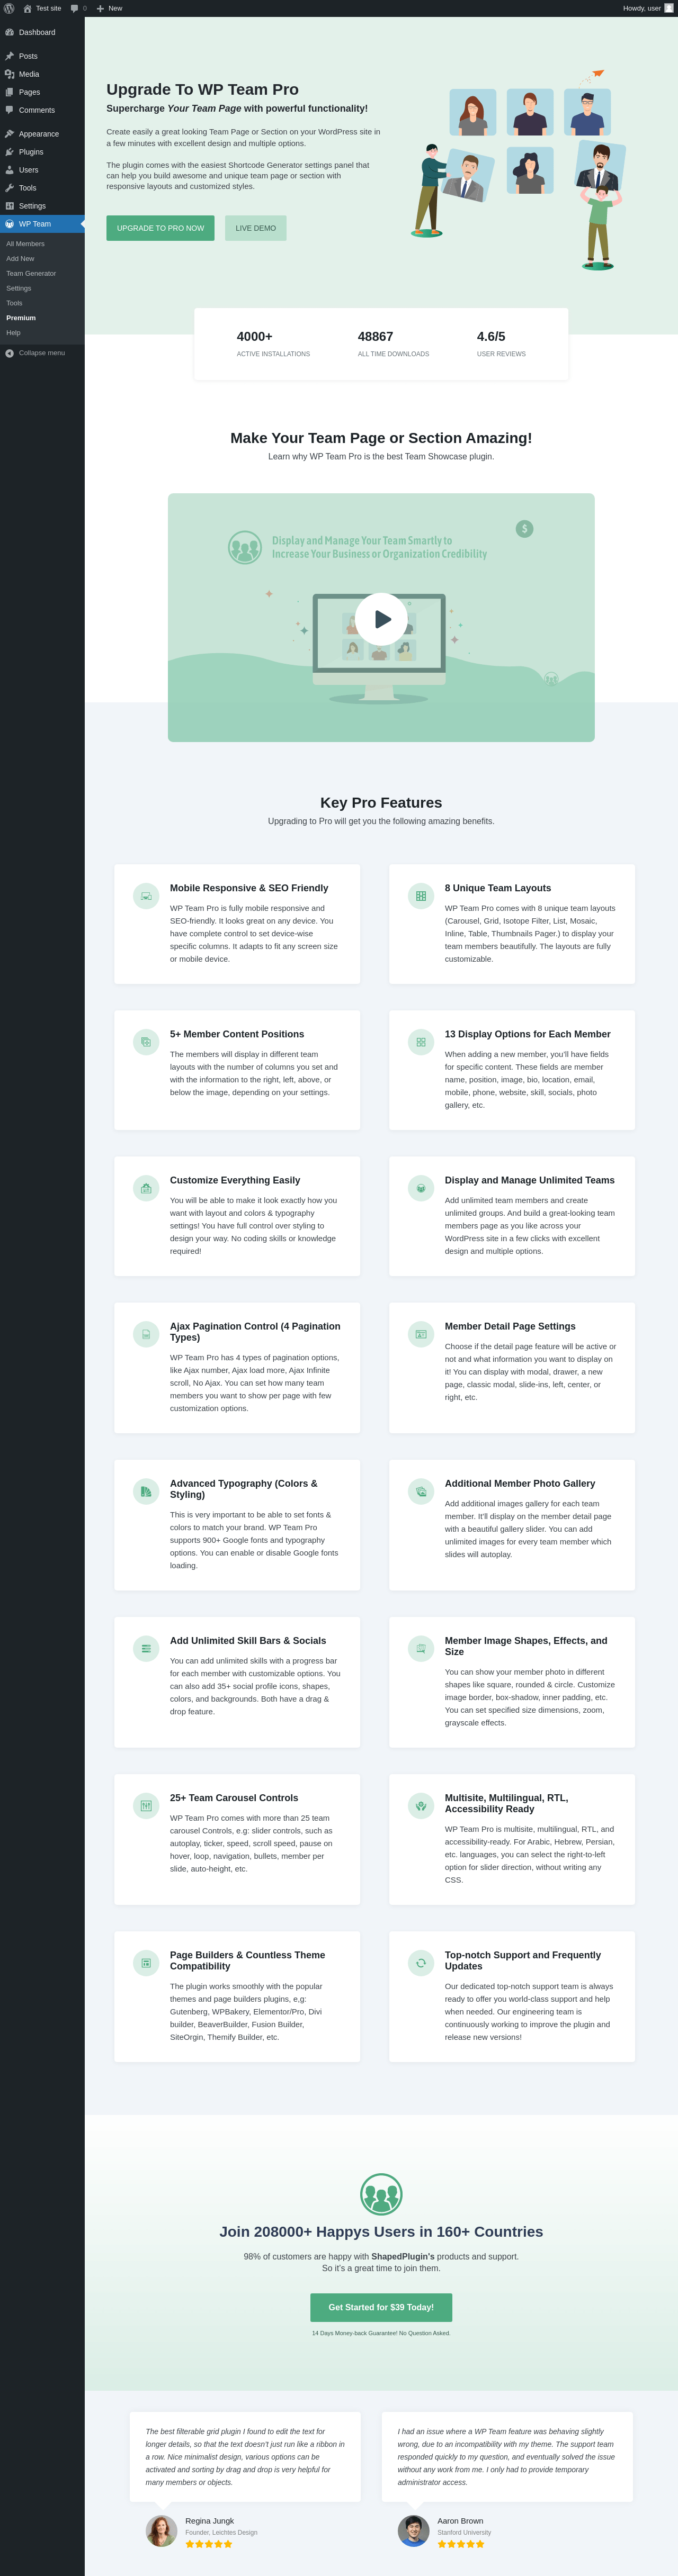Click the Pages icon in sidebar
The width and height of the screenshot is (678, 2576).
pos(9,92)
